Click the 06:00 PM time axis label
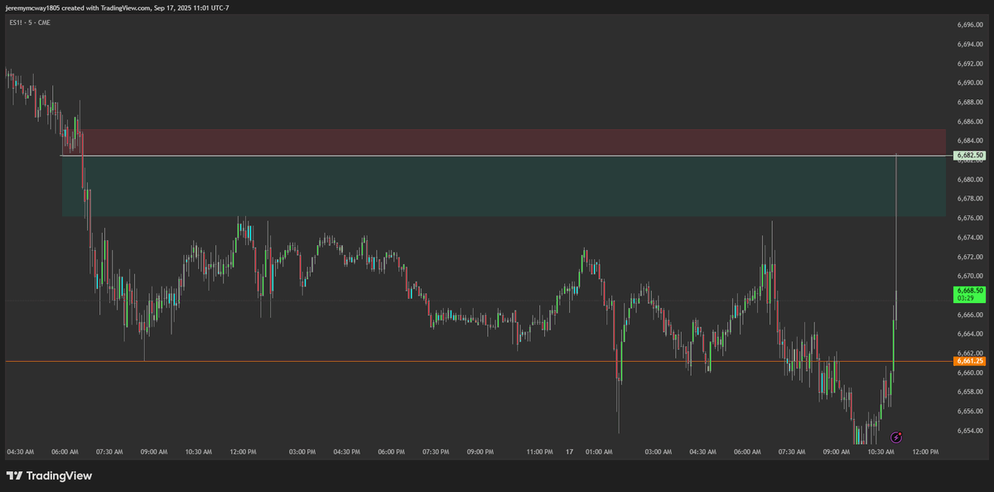 coord(390,452)
